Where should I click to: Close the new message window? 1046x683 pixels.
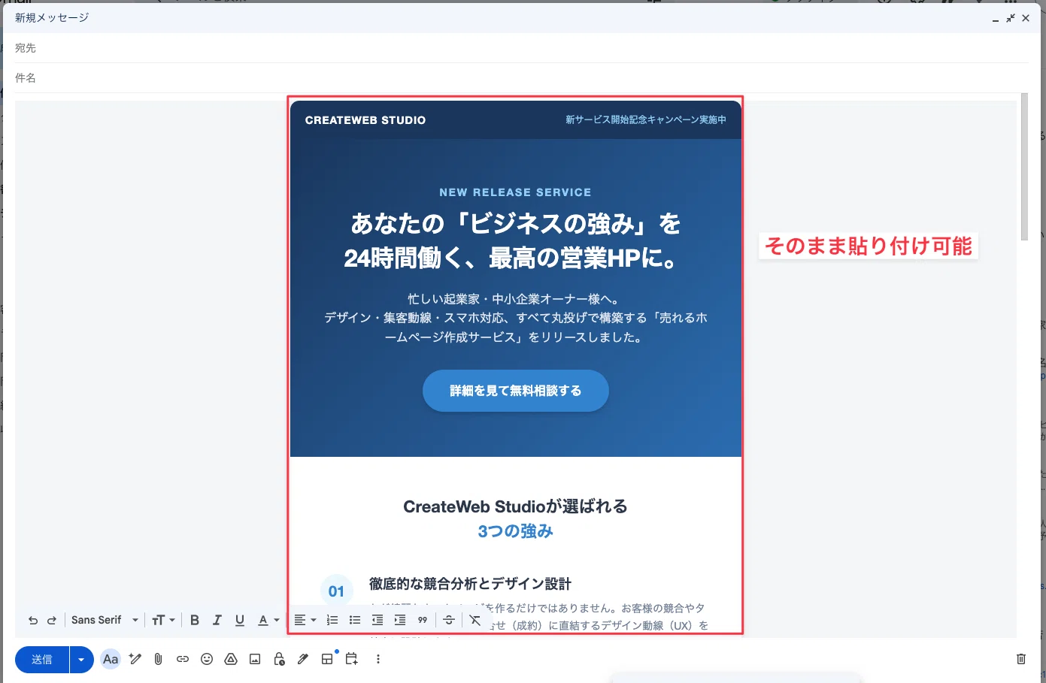[1026, 18]
